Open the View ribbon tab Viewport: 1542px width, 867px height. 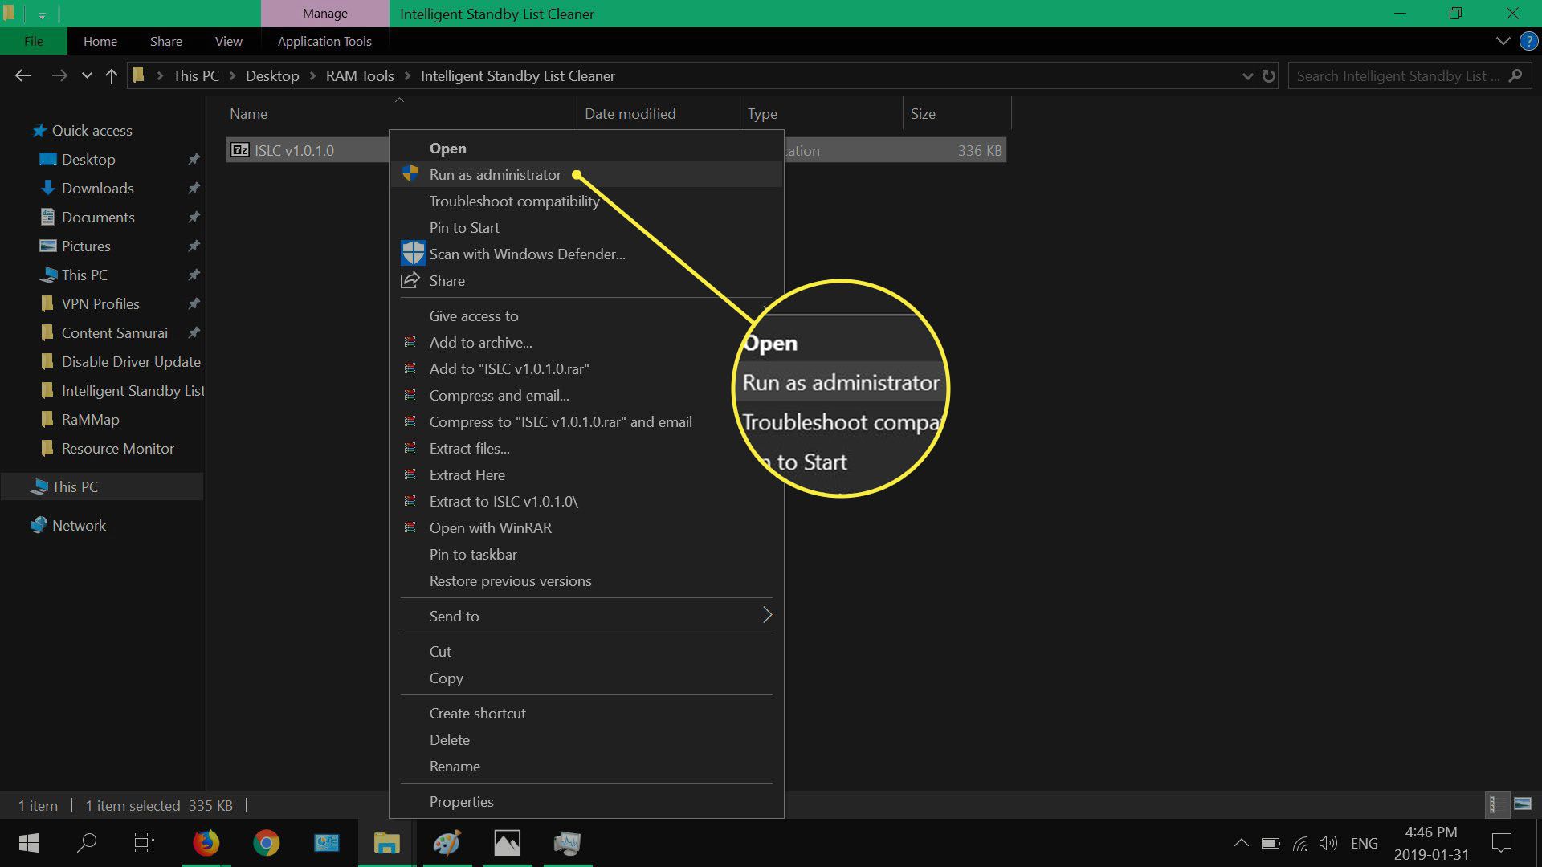[229, 41]
